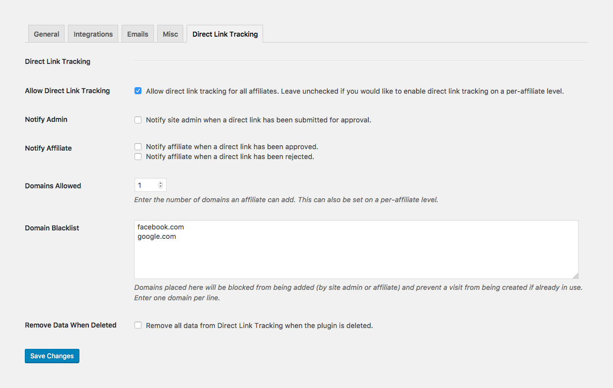The width and height of the screenshot is (613, 388).
Task: Enable notify site admin for direct link approval
Action: 137,119
